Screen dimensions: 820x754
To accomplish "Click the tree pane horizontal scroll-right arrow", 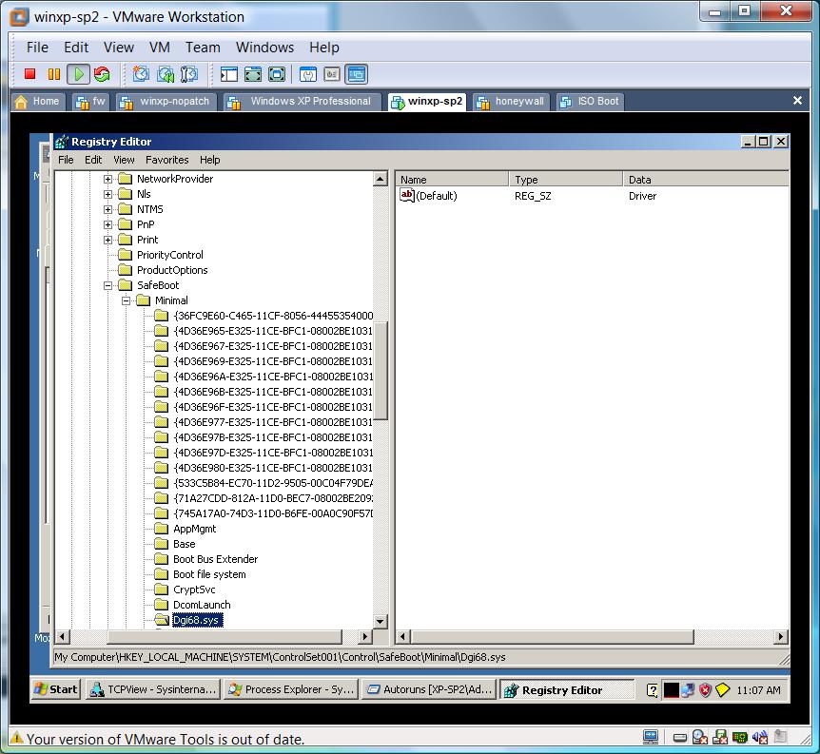I will tap(365, 636).
